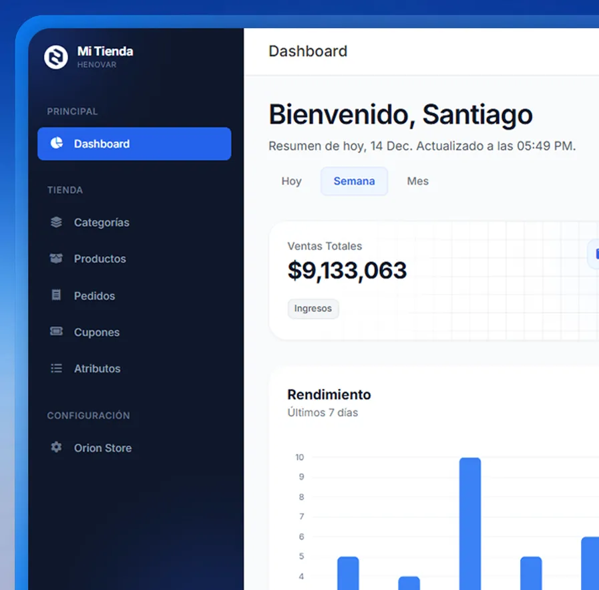599x590 pixels.
Task: Keep the Semana filter selected
Action: point(354,181)
